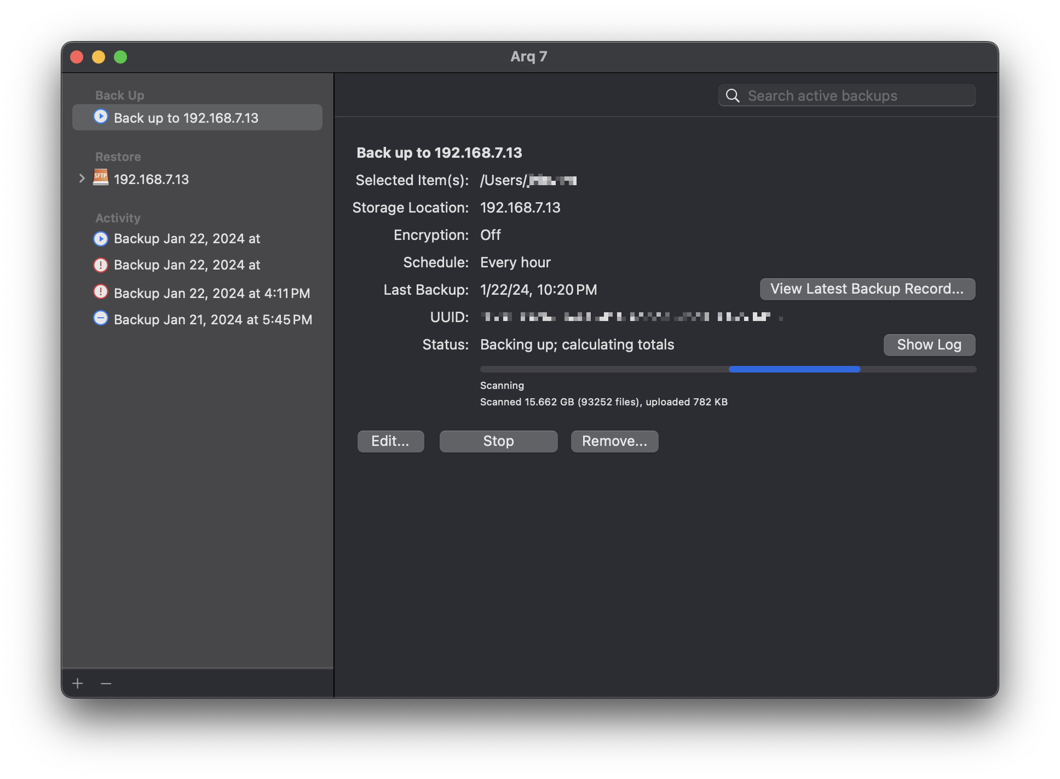Click the Stop backup button
This screenshot has width=1060, height=779.
pyautogui.click(x=498, y=440)
